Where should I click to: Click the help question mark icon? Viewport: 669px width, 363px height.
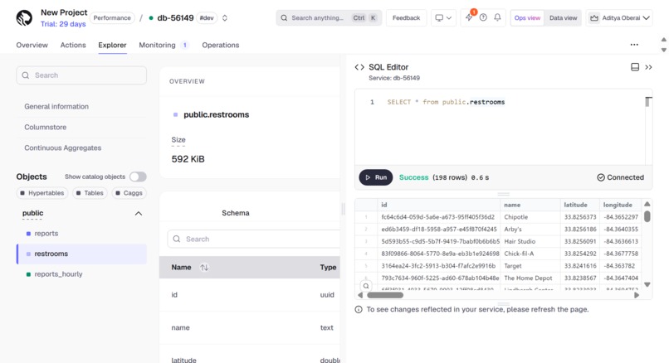(x=483, y=17)
